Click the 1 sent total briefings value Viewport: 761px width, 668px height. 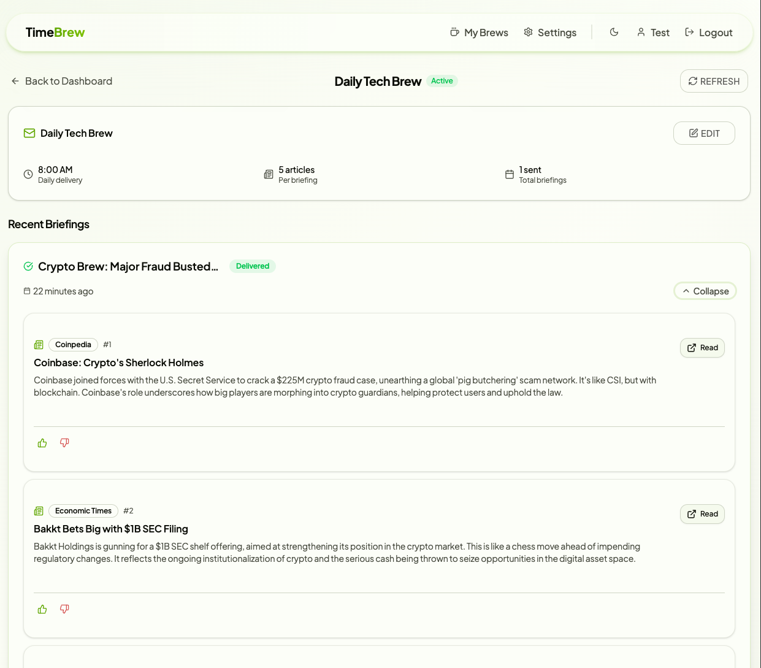[530, 170]
